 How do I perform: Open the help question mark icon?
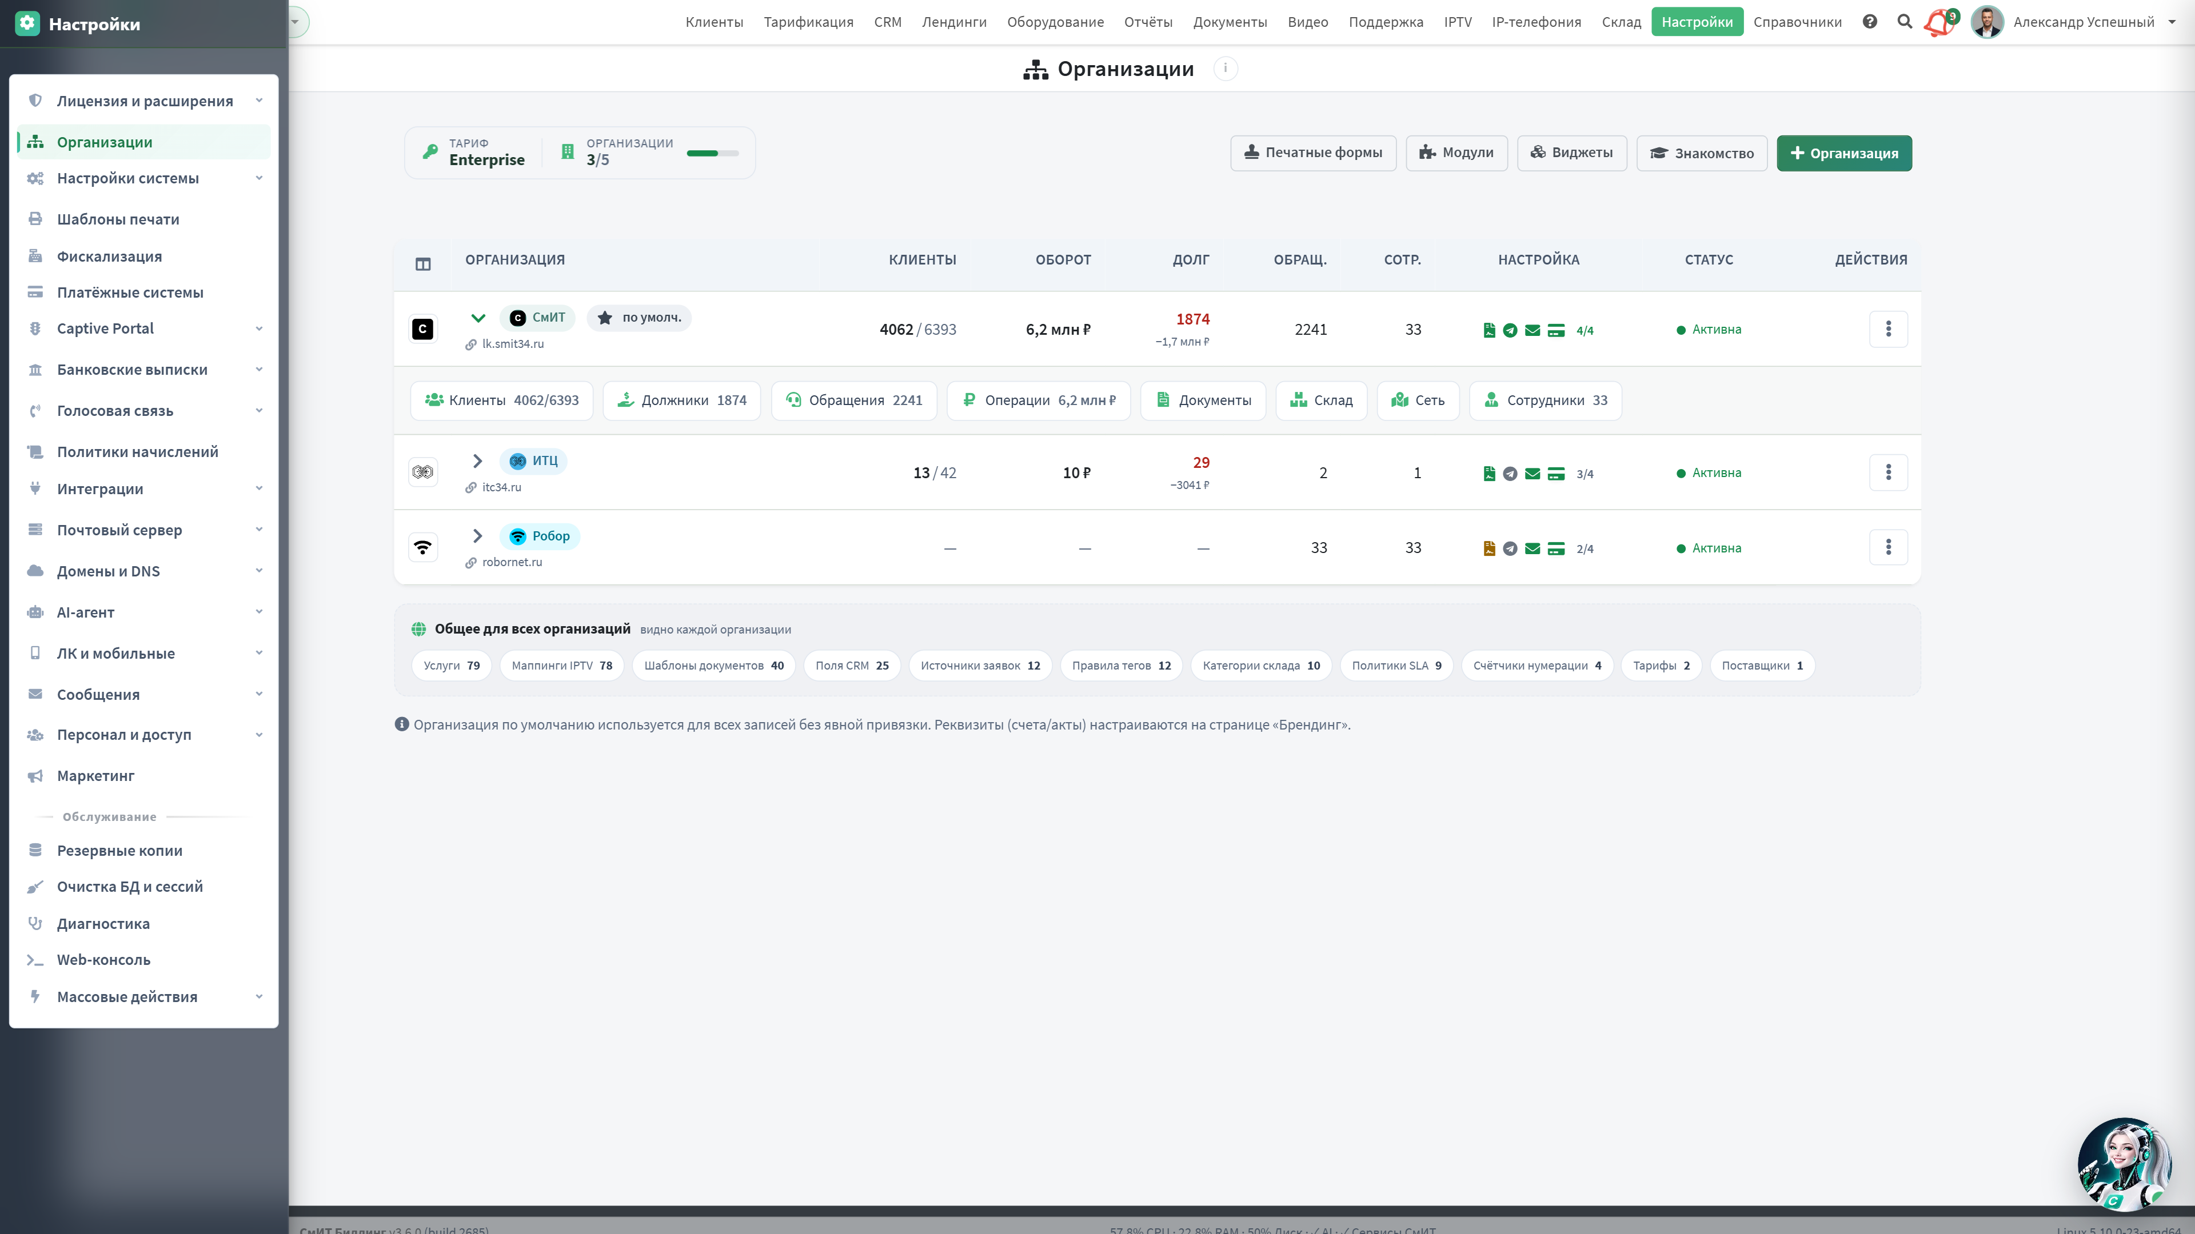pyautogui.click(x=1870, y=22)
